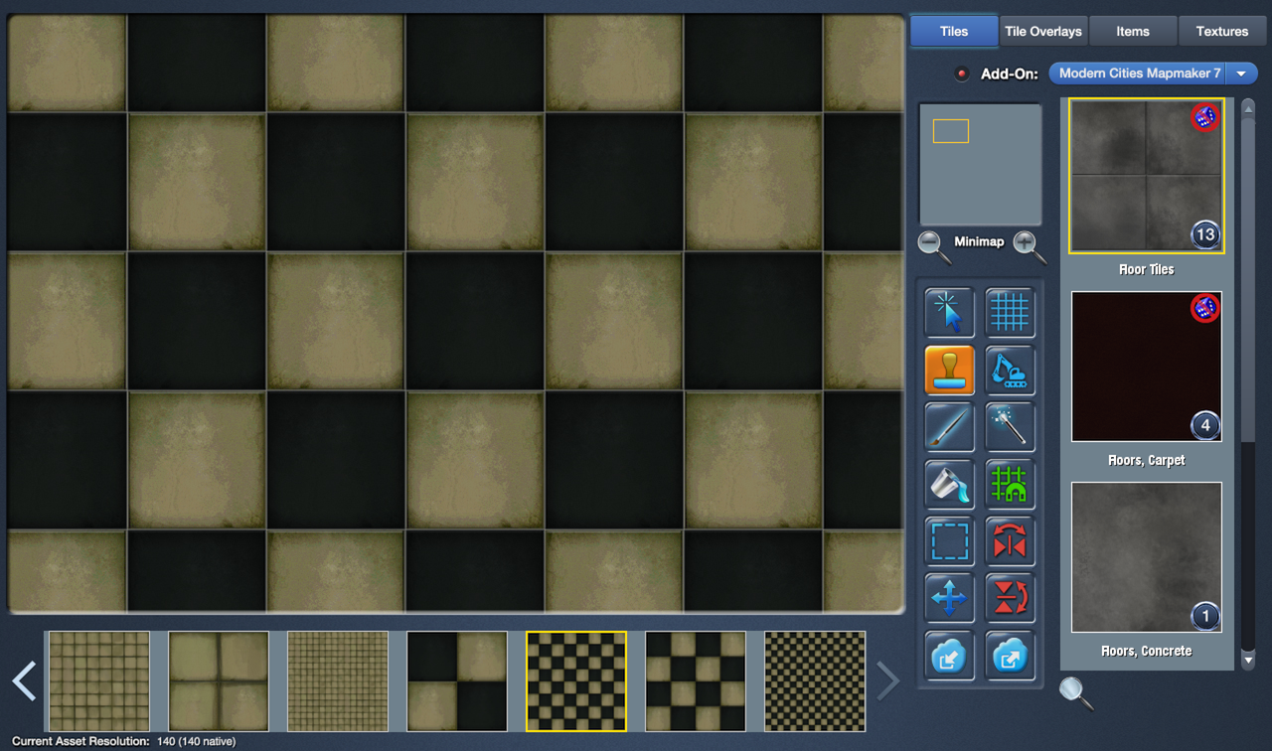Pick the Paintbrush tool

click(x=949, y=427)
